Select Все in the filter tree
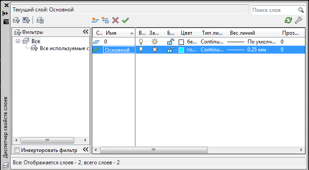The image size is (309, 170). [36, 41]
